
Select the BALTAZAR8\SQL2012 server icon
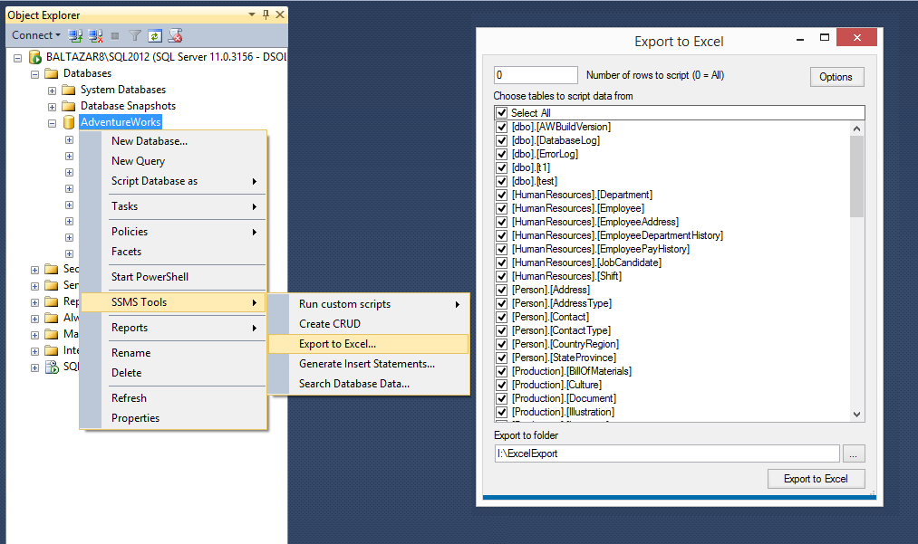pyautogui.click(x=34, y=57)
